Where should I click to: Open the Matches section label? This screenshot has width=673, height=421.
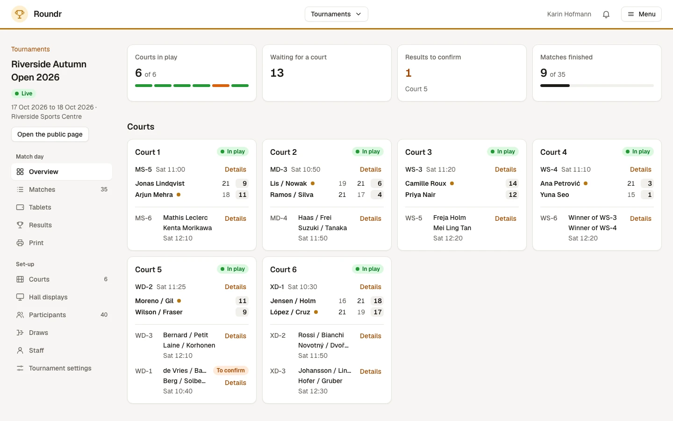[x=42, y=189]
